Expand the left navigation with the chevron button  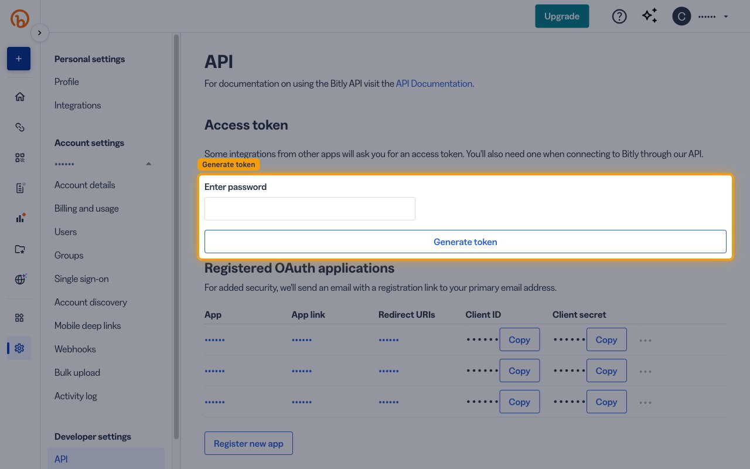39,33
